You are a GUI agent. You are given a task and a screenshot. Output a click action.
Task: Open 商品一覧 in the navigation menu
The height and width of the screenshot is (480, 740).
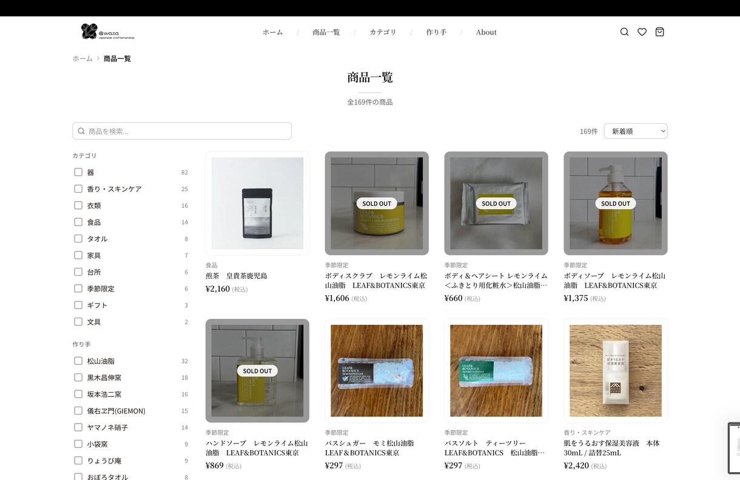pyautogui.click(x=326, y=32)
